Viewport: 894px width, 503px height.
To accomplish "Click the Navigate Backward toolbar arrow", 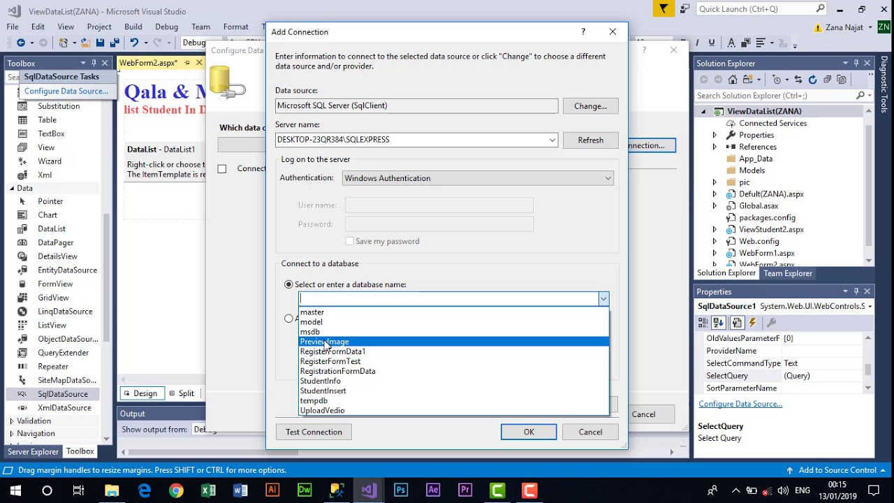I will coord(21,43).
